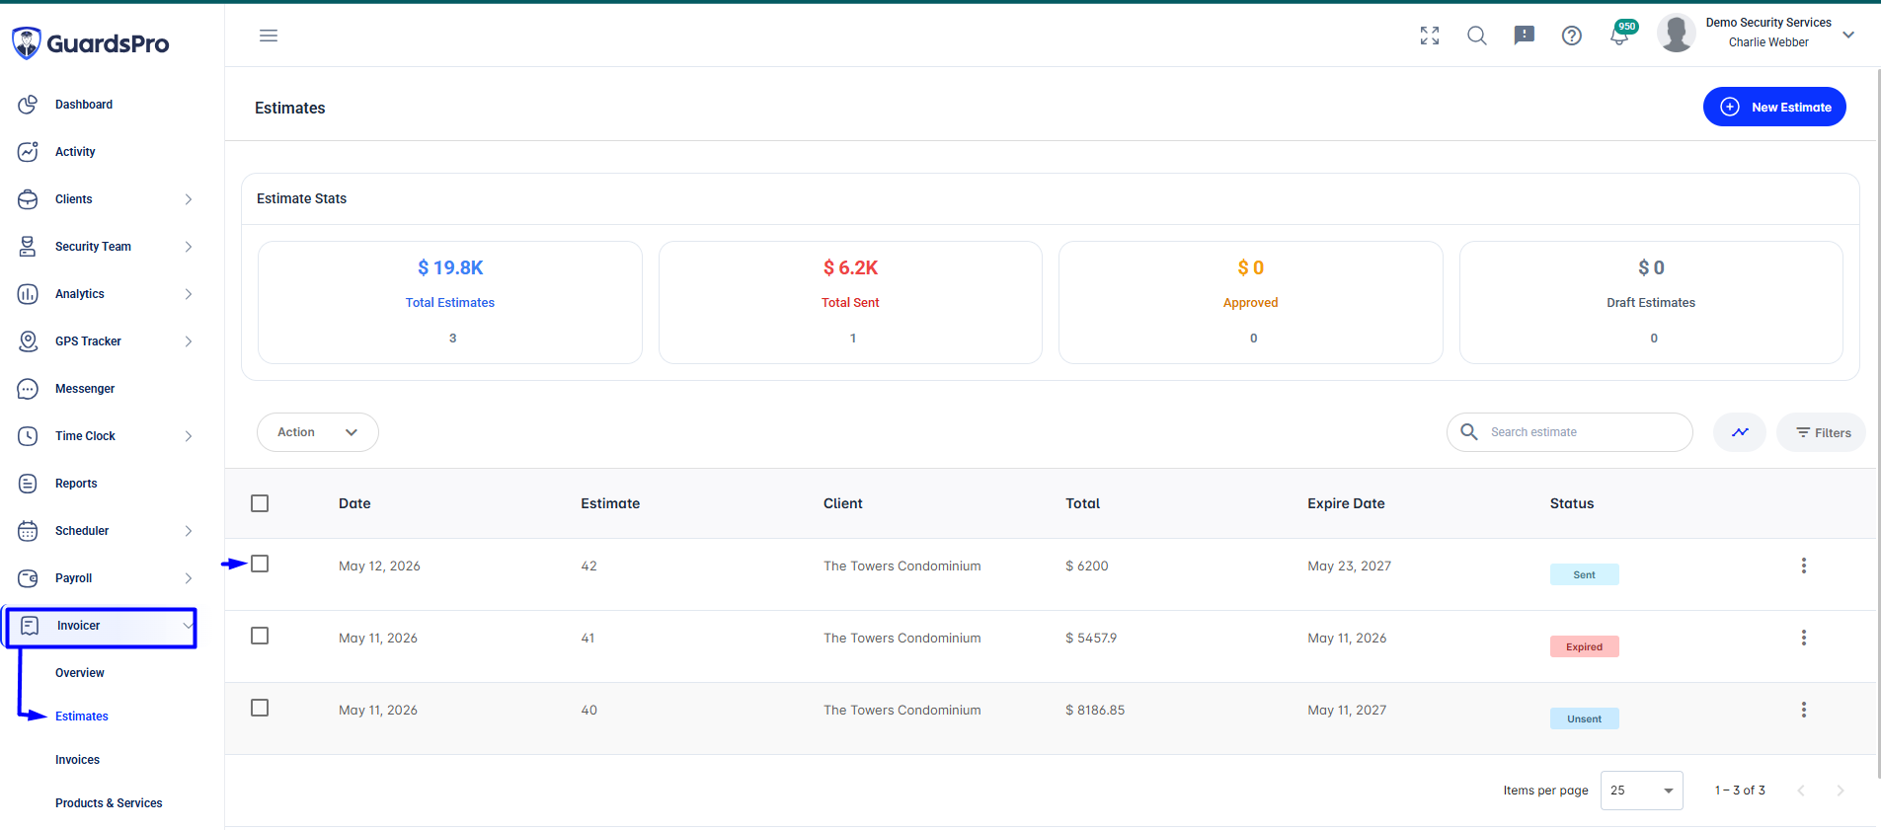1881x830 pixels.
Task: Expand the account menu chevron
Action: (x=1848, y=35)
